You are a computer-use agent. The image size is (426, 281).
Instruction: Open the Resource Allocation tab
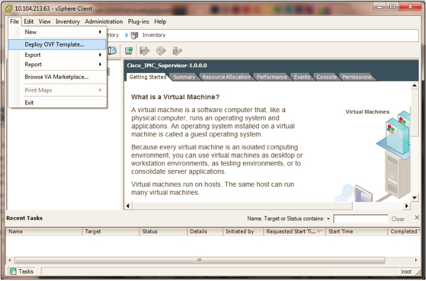tap(226, 77)
